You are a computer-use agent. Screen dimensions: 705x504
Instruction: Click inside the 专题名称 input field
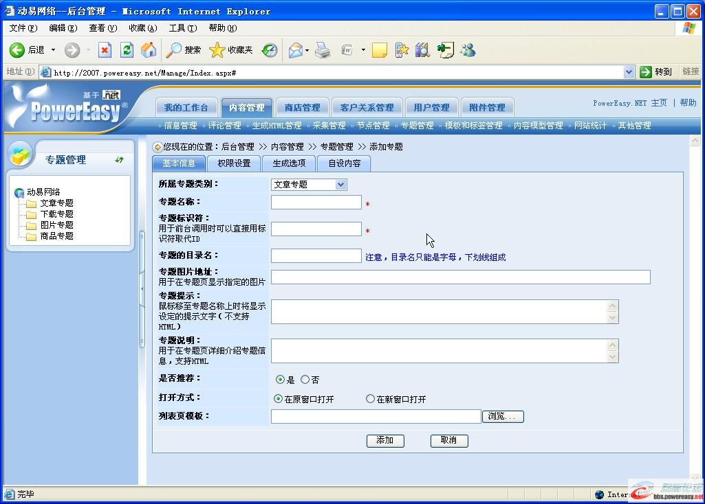pyautogui.click(x=316, y=202)
